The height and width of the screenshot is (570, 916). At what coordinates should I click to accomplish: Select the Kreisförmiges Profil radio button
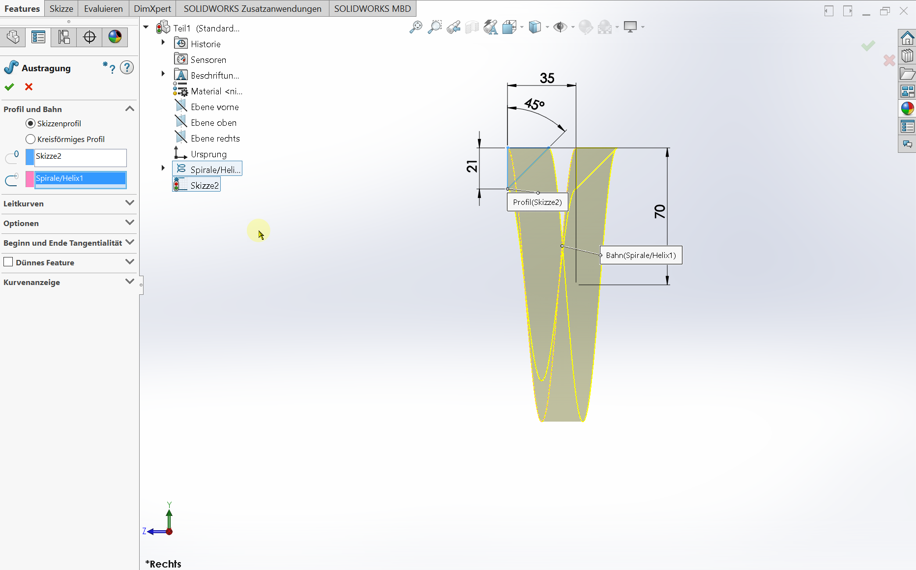[x=30, y=139]
